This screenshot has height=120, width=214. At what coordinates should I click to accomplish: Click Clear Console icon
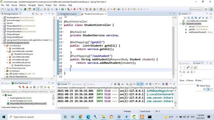pos(127,84)
